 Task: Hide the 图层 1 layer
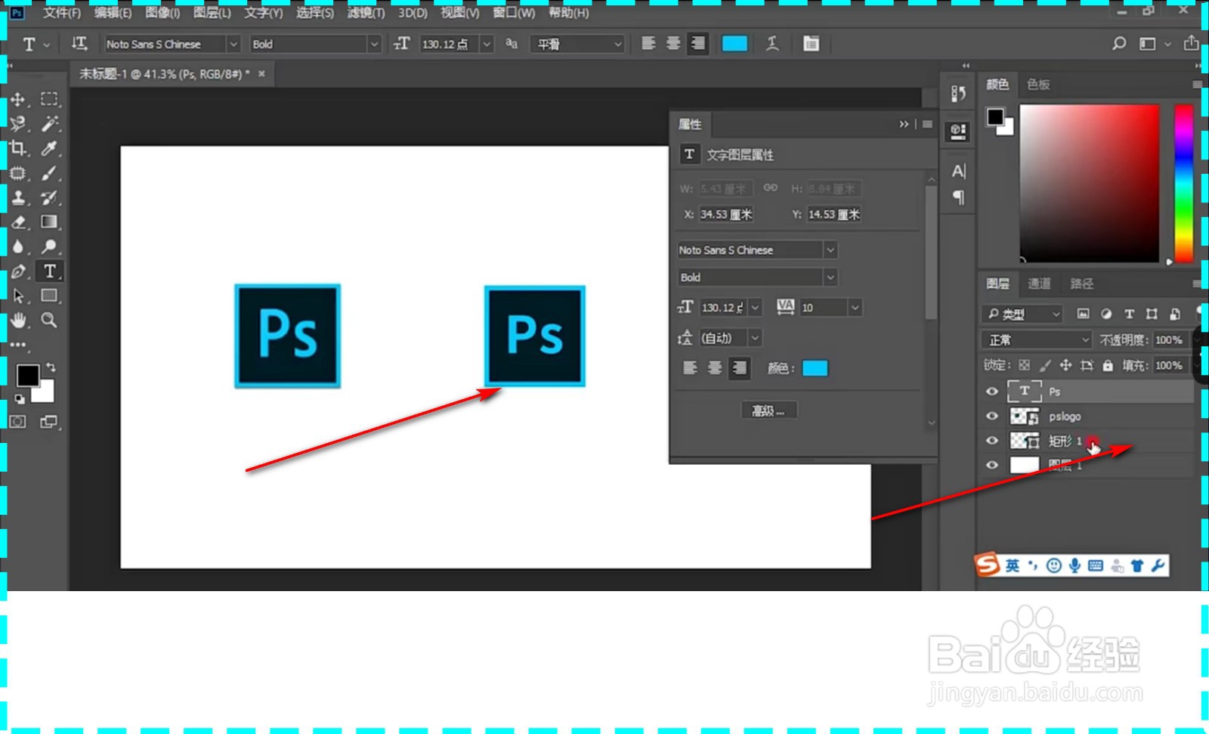coord(992,465)
